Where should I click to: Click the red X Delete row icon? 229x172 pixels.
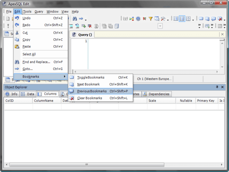coord(90,26)
